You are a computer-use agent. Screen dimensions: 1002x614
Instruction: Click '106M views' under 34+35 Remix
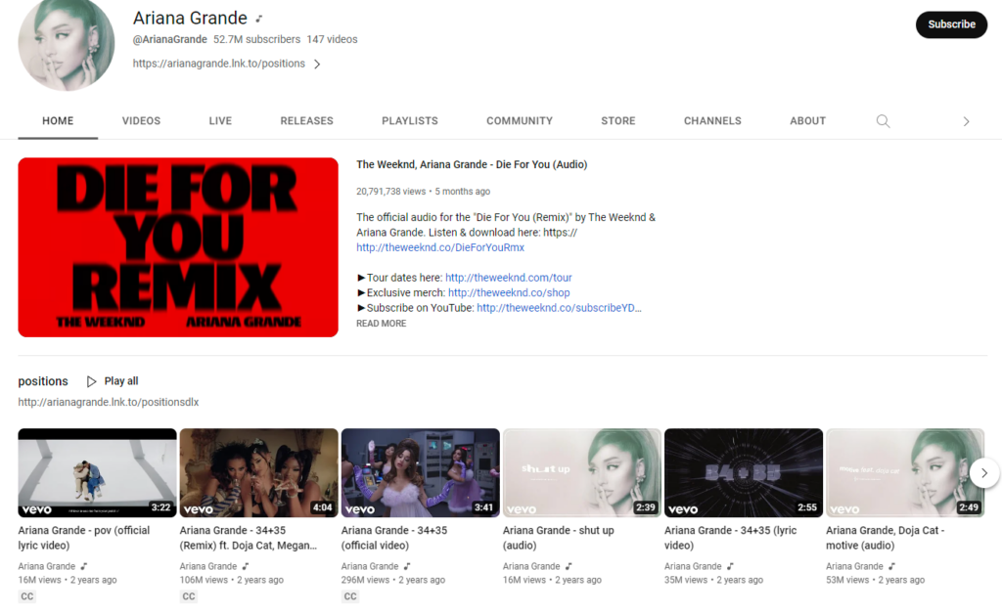(x=204, y=580)
